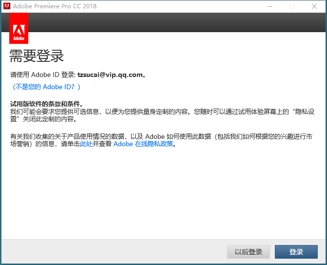Minimize the Adobe Premiere Pro window
327x265 pixels.
(x=270, y=6)
